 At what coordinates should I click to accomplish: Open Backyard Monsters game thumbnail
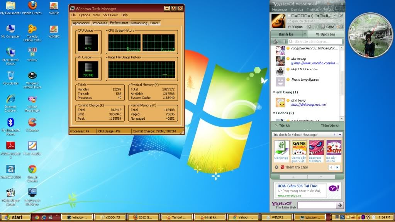pyautogui.click(x=316, y=147)
